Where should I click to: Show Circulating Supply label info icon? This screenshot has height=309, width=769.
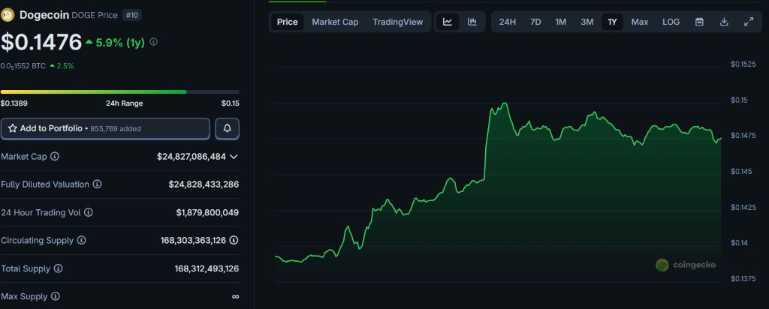click(x=81, y=241)
